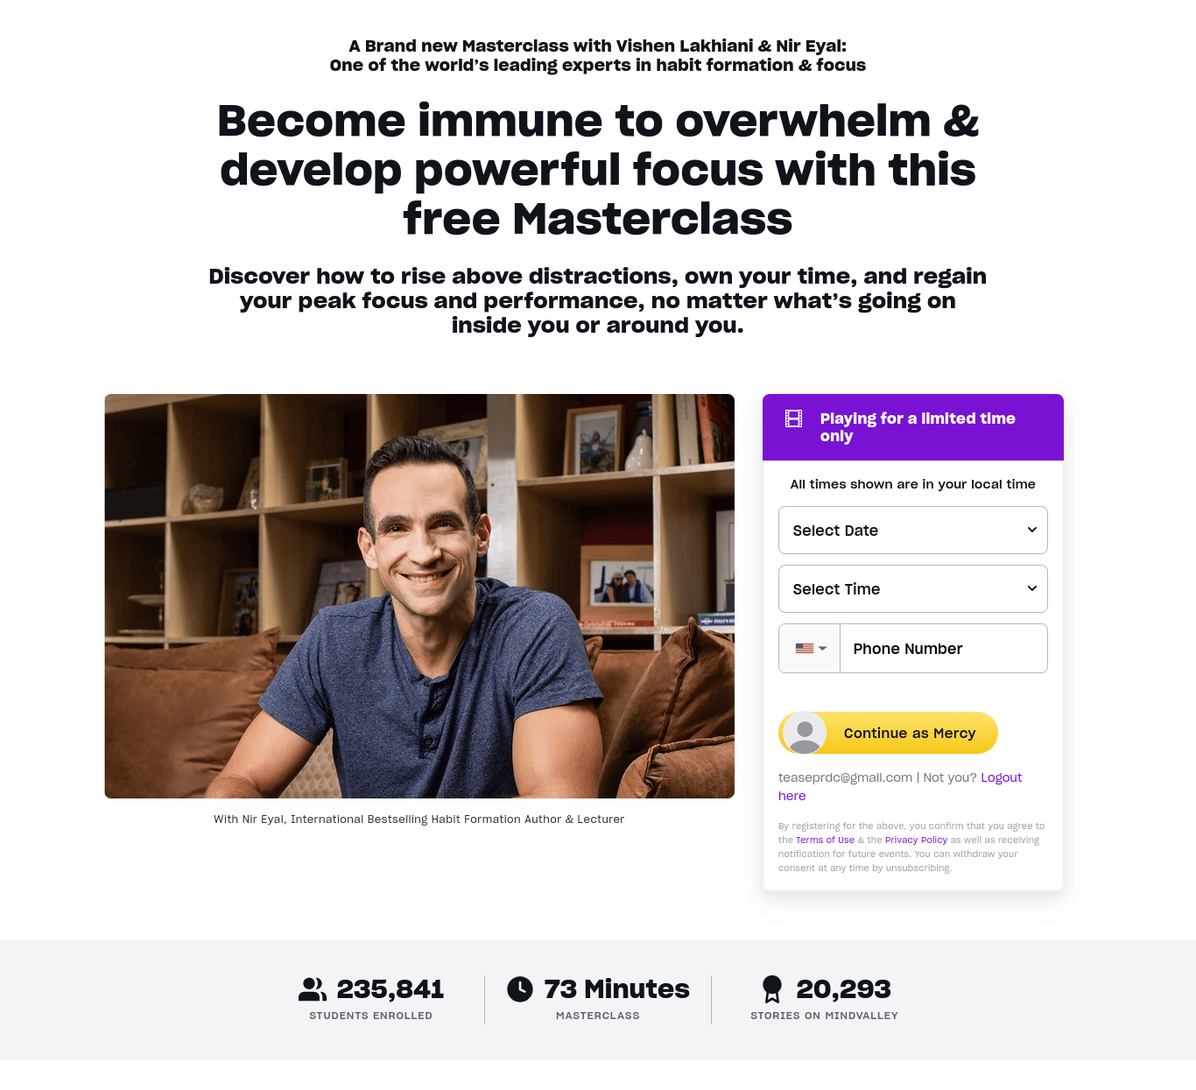Image resolution: width=1196 pixels, height=1090 pixels.
Task: Click the 20,293 stories on Mindvalley stat
Action: tap(825, 999)
